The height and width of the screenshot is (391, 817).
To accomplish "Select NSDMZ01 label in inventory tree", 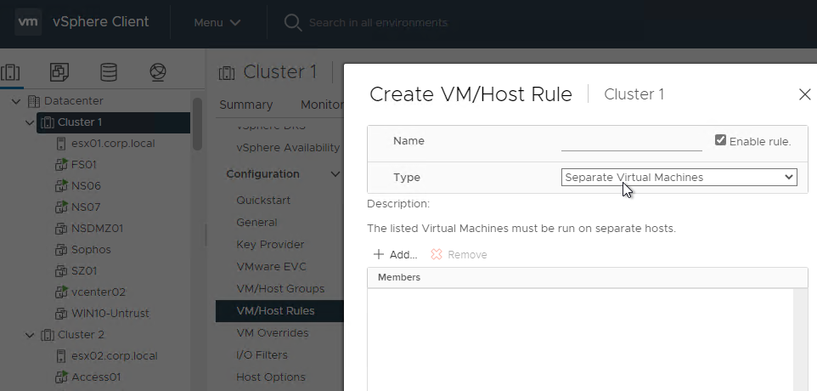I will pos(97,229).
